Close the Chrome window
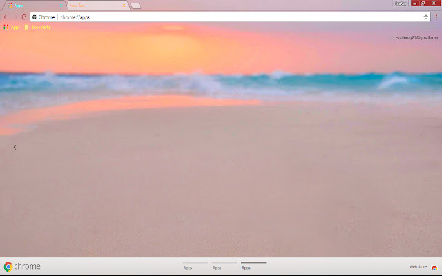 click(434, 3)
